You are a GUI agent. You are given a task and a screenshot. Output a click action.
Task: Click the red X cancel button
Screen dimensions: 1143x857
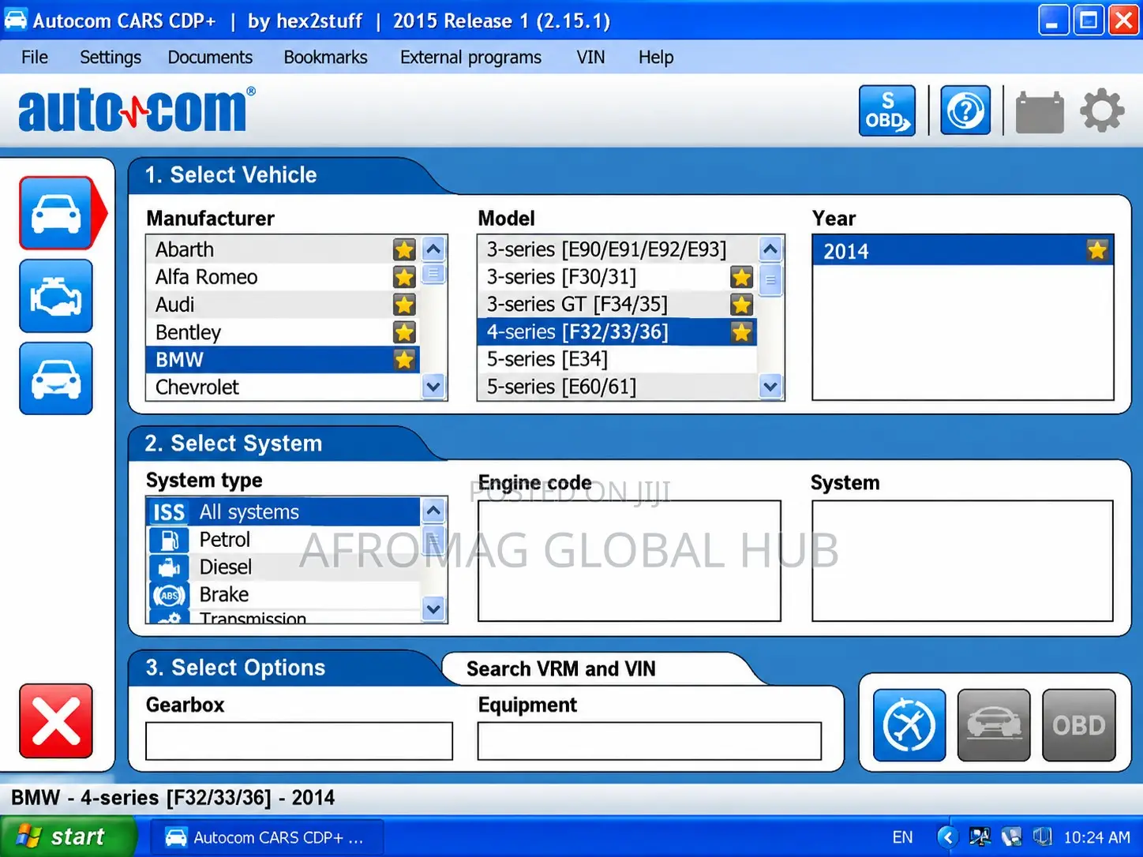[56, 720]
